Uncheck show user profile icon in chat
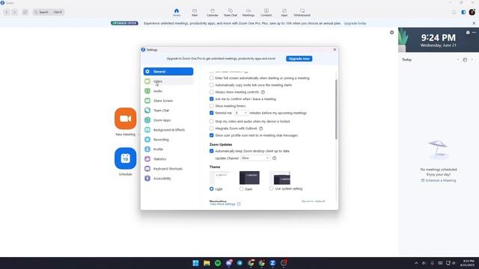Image resolution: width=479 pixels, height=269 pixels. pyautogui.click(x=211, y=135)
